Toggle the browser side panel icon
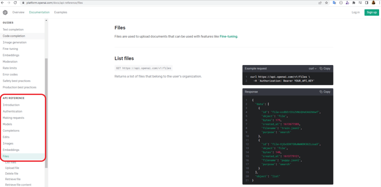Image resolution: width=381 pixels, height=187 pixels. click(x=366, y=3)
